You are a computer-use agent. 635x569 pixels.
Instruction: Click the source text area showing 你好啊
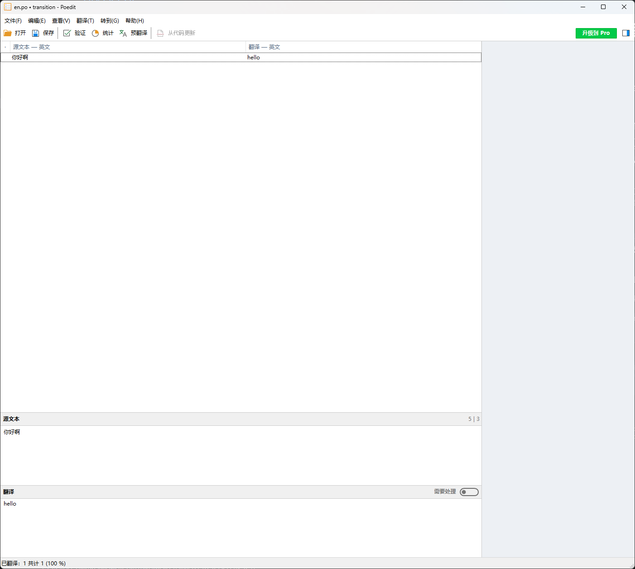(x=241, y=455)
